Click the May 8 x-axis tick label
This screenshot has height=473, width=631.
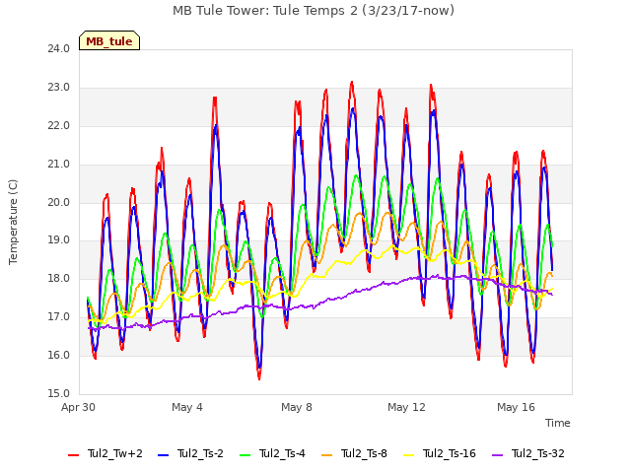(x=297, y=407)
